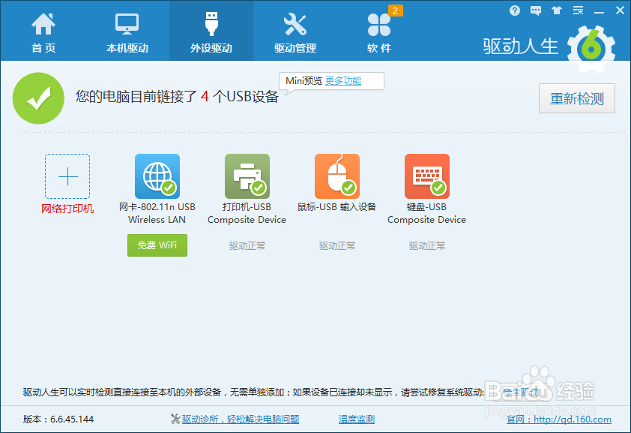Click the 免费 WiFi button
Viewport: 631px width, 433px height.
[157, 245]
